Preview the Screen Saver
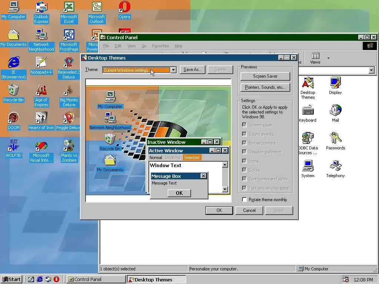This screenshot has width=379, height=284. 265,76
